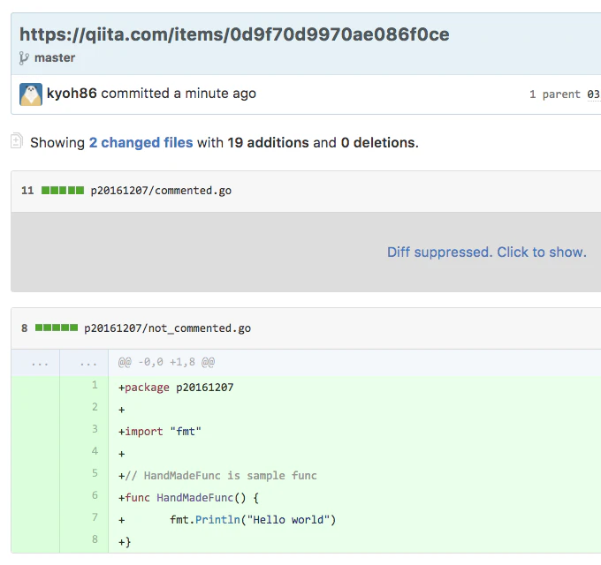Viewport: 601px width, 565px height.
Task: Click the additions count '8' for not_commented.go
Action: pyautogui.click(x=25, y=328)
